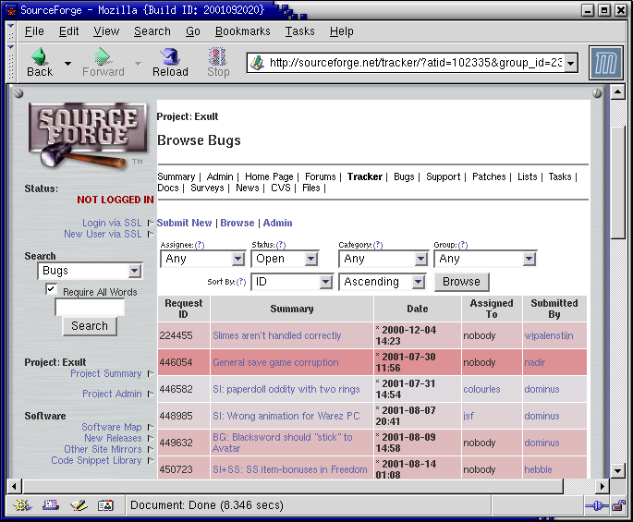Open the Category dropdown set to Any

click(x=383, y=259)
